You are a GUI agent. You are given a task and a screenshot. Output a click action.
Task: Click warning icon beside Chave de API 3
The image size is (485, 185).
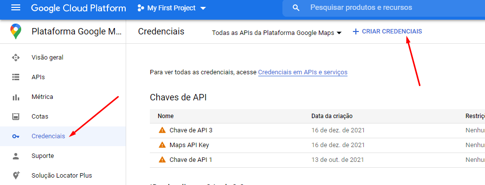(x=162, y=130)
